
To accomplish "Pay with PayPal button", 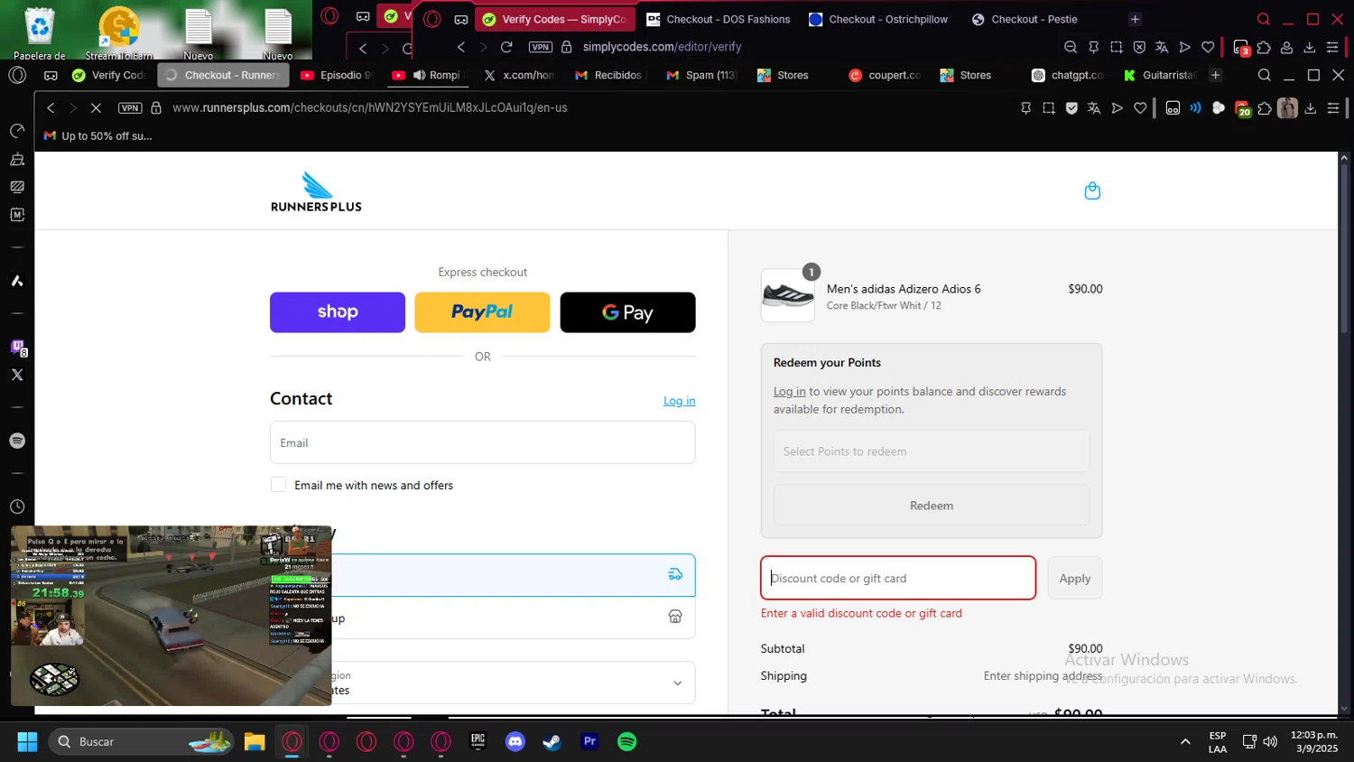I will point(482,312).
